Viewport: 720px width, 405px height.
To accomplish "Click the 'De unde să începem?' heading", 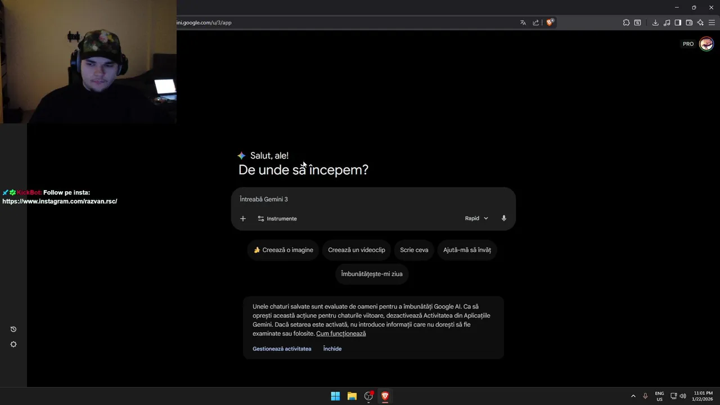I will (303, 170).
